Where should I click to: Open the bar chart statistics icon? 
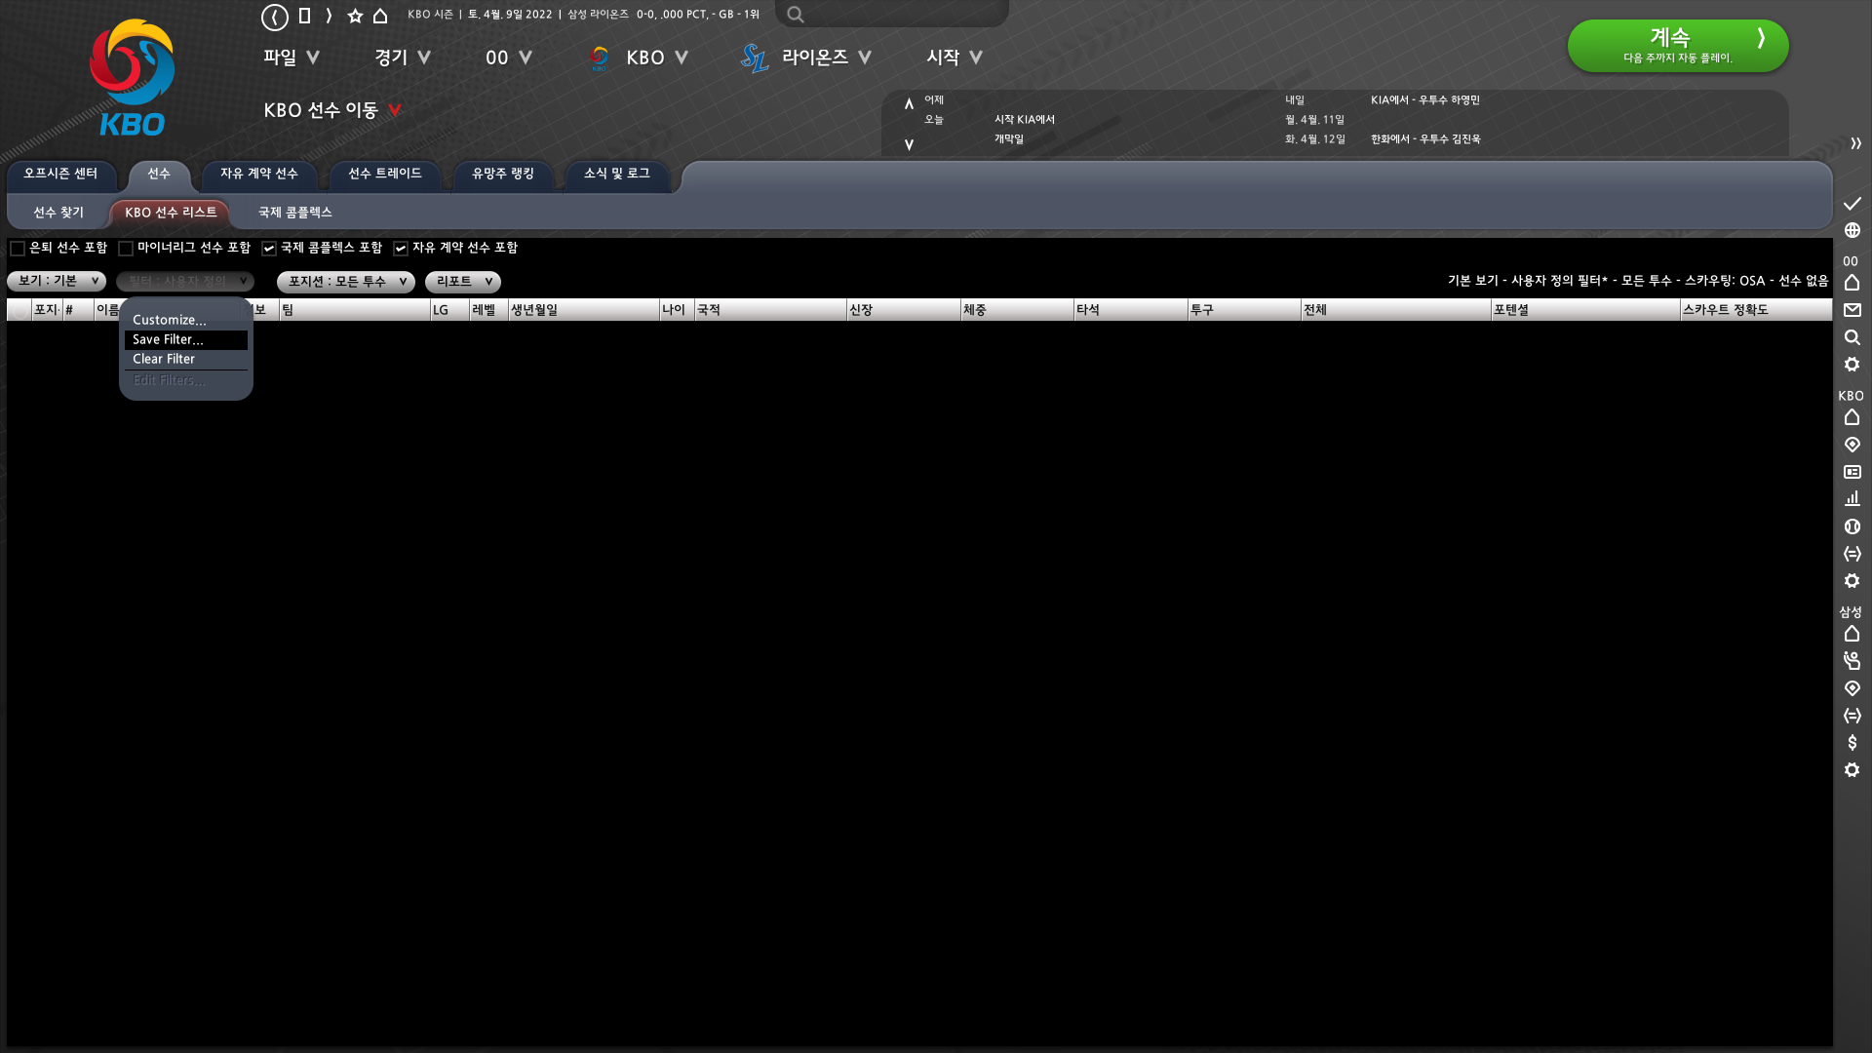[1852, 499]
